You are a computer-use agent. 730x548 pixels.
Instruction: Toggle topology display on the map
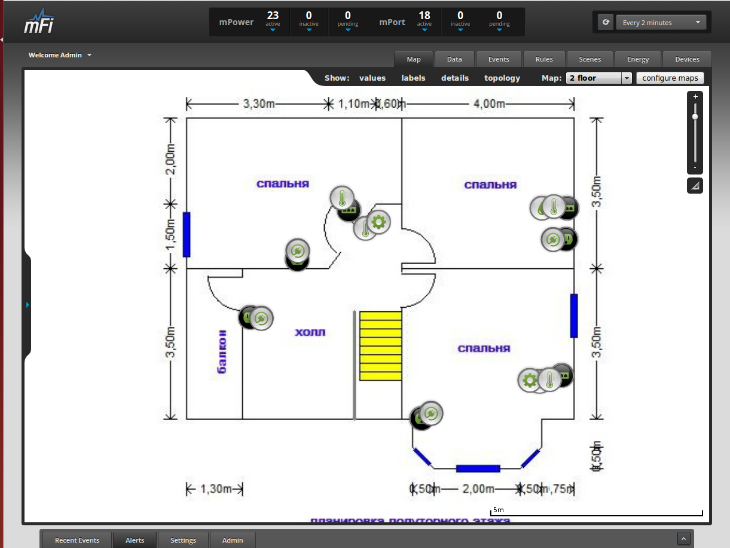coord(502,78)
